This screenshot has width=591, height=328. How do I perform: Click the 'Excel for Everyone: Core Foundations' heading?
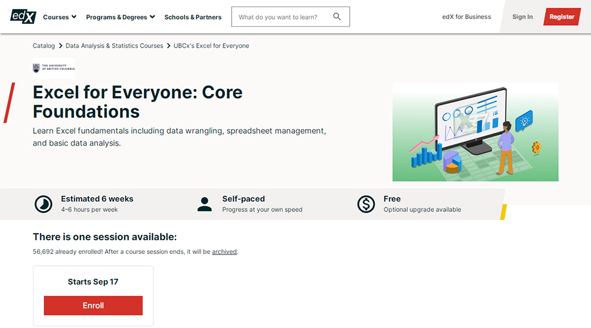pos(137,102)
